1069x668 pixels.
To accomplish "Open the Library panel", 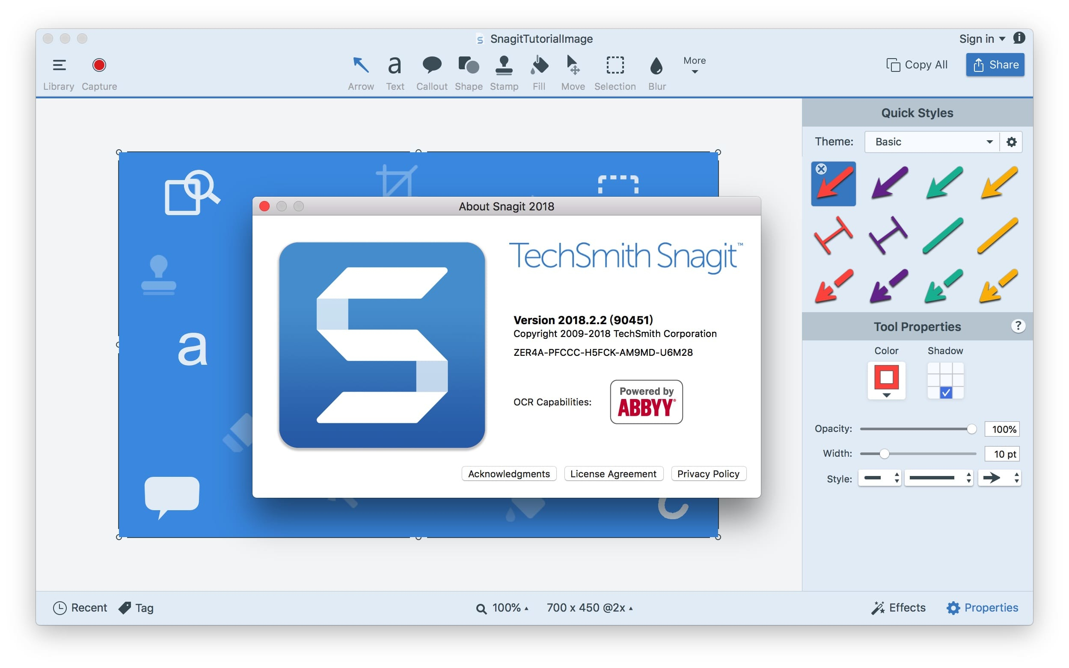I will pyautogui.click(x=59, y=72).
